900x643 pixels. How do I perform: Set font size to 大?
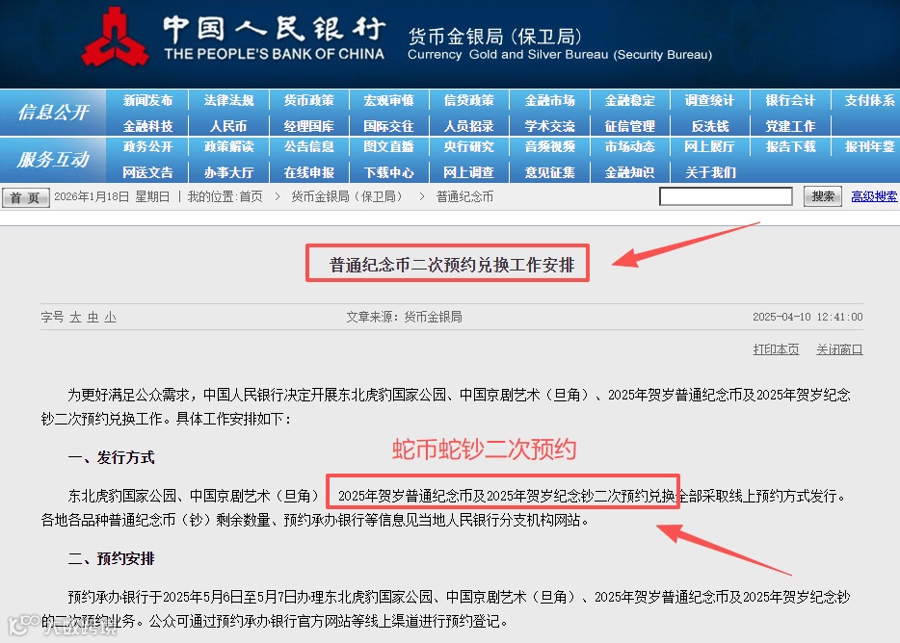click(75, 318)
